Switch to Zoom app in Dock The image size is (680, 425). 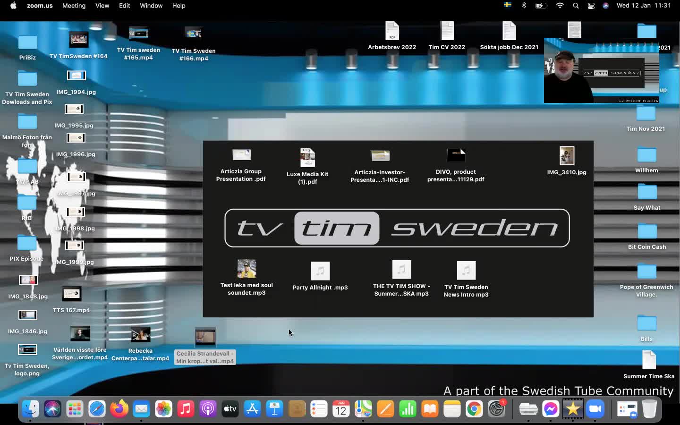(x=595, y=409)
